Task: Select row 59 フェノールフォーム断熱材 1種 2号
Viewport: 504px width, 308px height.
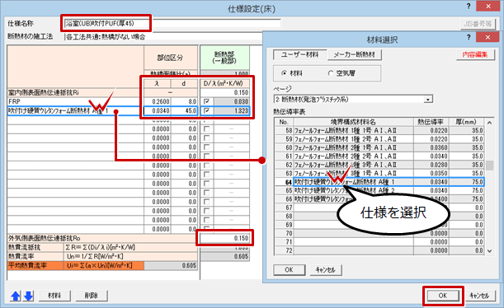Action: (379, 139)
